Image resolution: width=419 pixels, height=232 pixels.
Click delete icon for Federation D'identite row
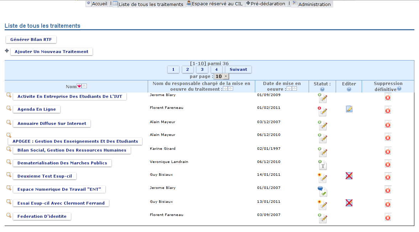(x=388, y=218)
